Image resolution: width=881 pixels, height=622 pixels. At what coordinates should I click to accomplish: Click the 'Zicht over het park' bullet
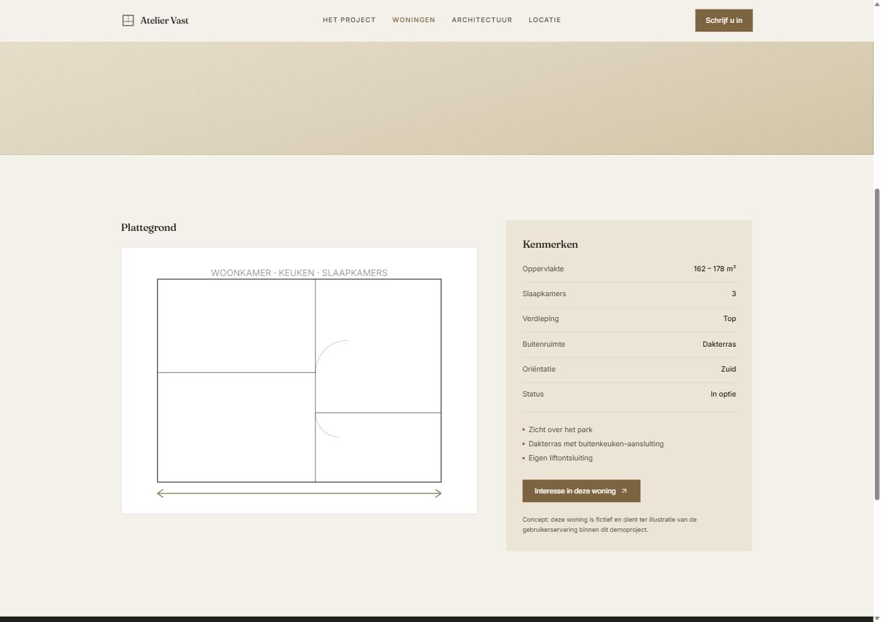(x=560, y=429)
